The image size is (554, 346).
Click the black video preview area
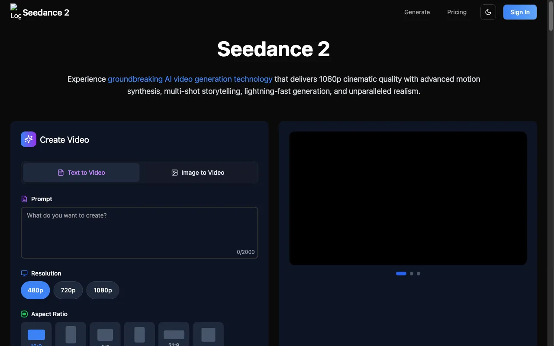(x=408, y=198)
